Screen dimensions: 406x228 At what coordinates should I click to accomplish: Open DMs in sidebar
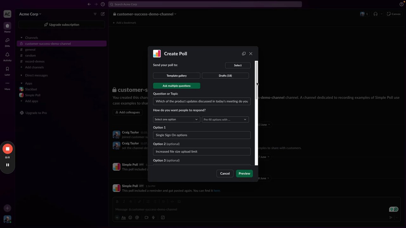7,42
